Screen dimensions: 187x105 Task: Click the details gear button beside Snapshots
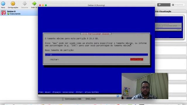[x=164, y=5]
